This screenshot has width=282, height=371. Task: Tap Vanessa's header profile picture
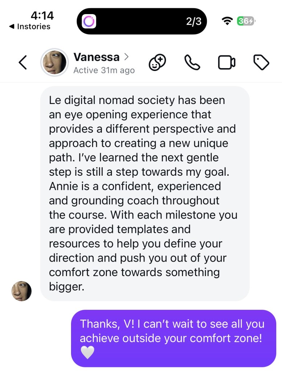click(x=54, y=62)
